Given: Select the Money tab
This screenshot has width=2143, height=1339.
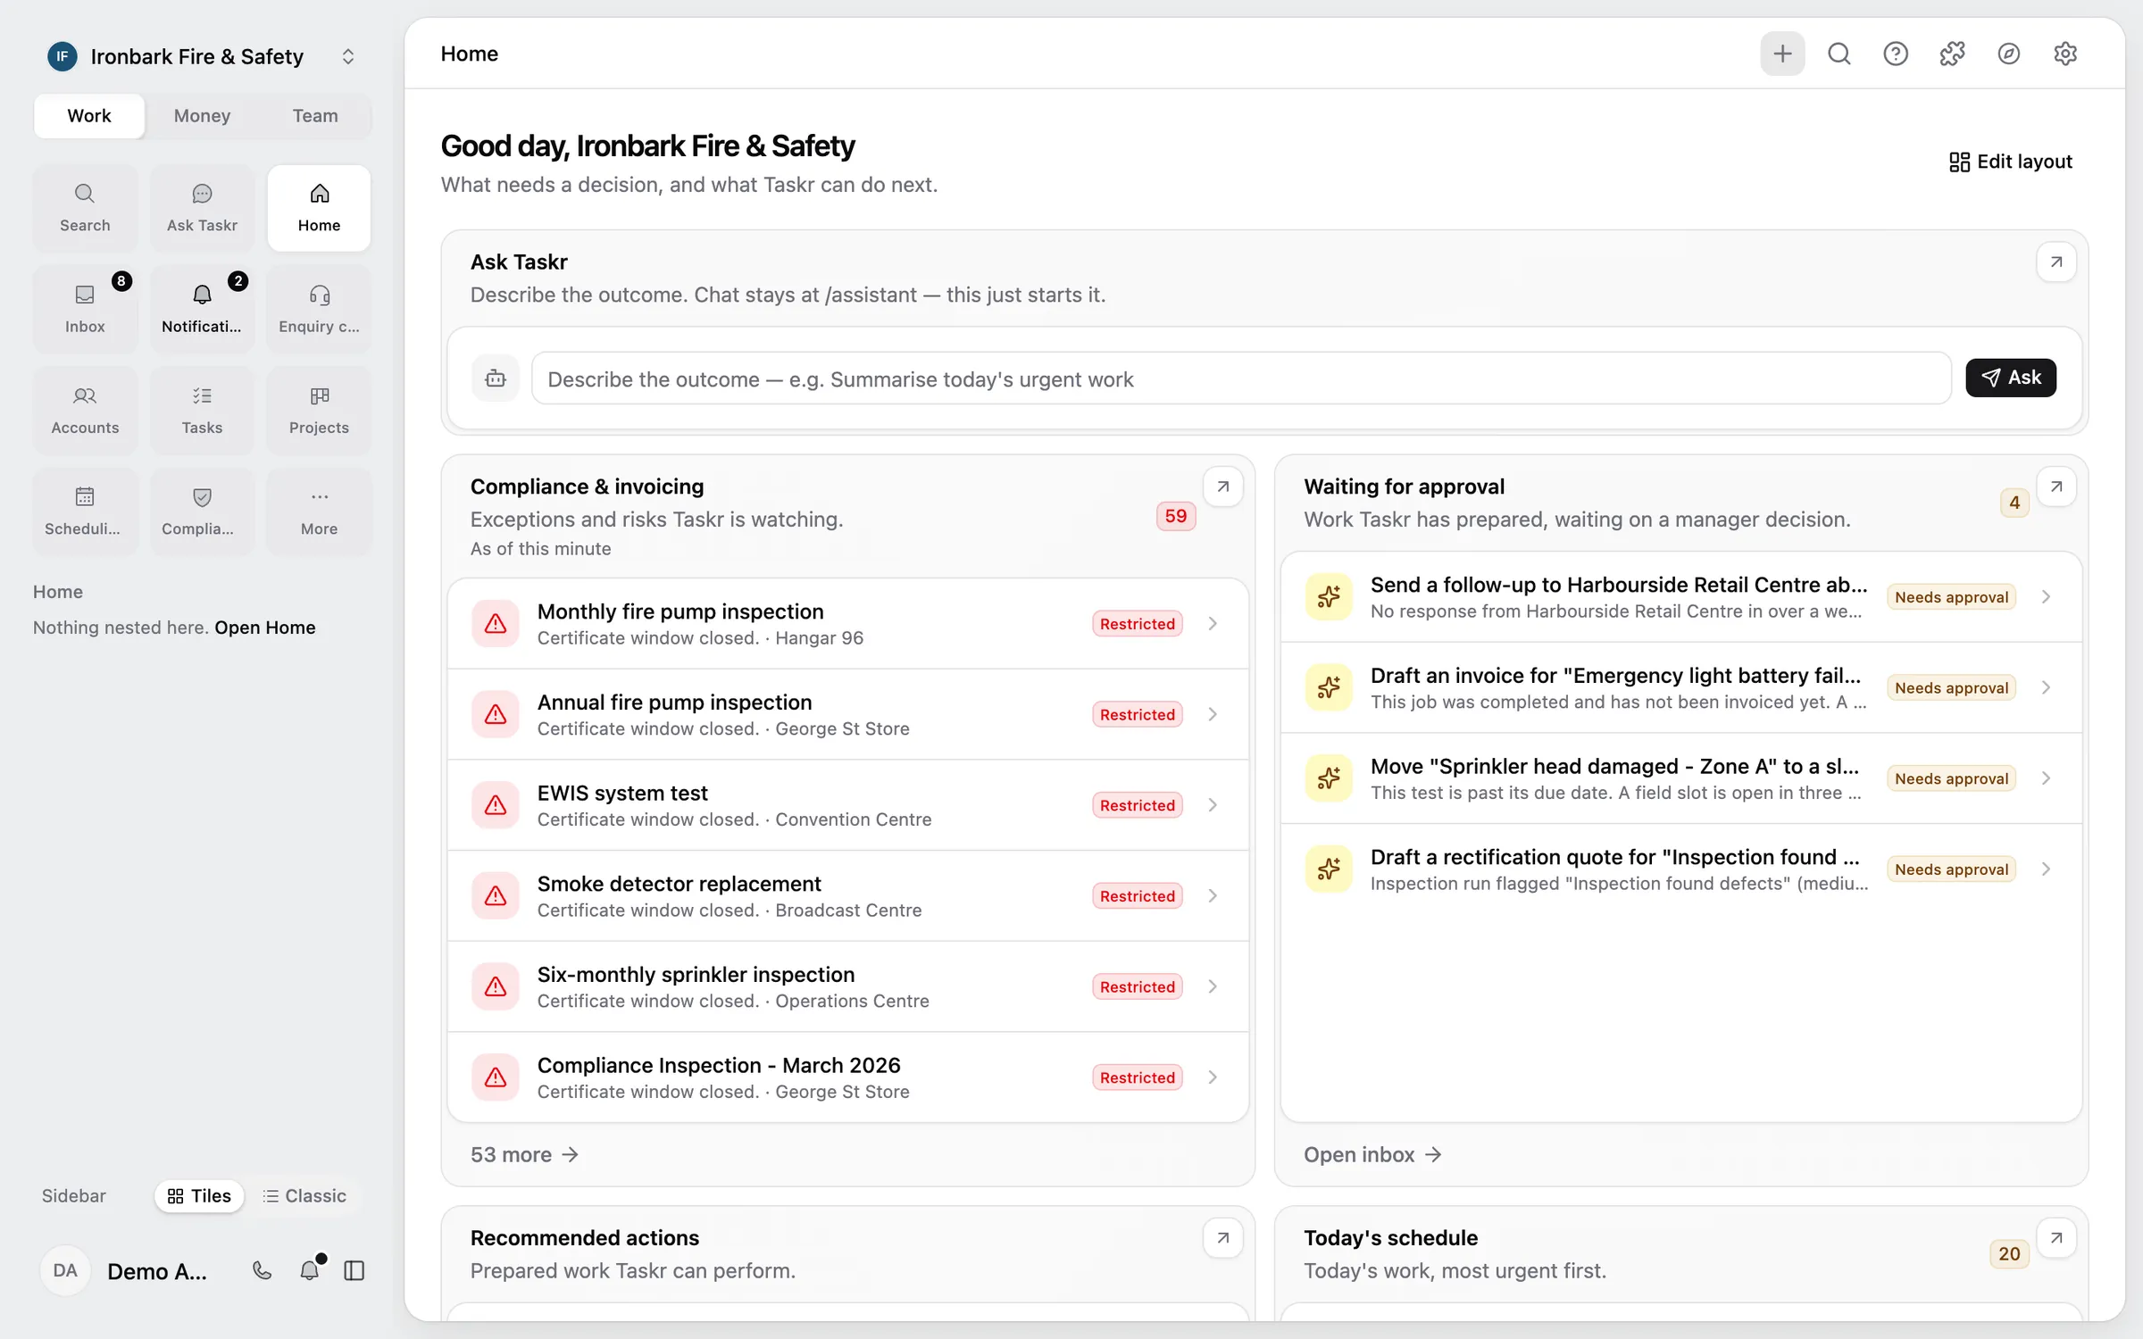Looking at the screenshot, I should pyautogui.click(x=202, y=115).
